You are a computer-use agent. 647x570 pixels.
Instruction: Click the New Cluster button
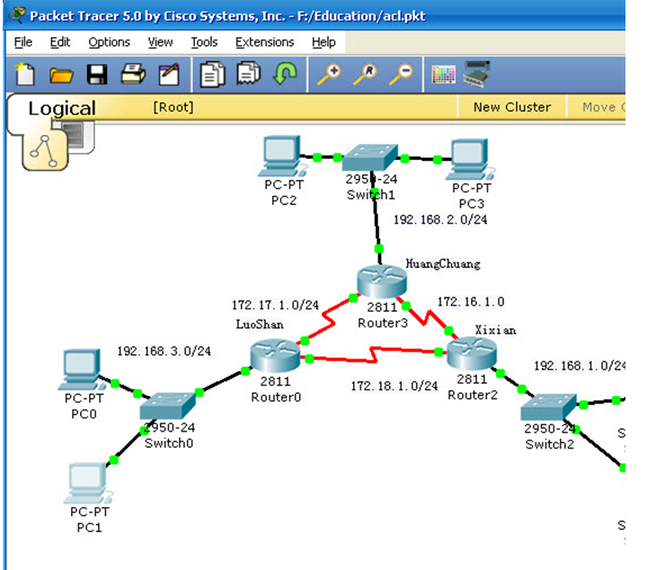(x=512, y=107)
